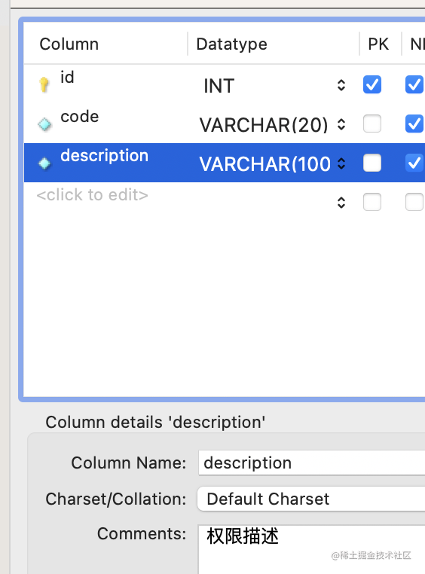Open the Default Charset combo box
Screen dimensions: 425x574
(311, 499)
